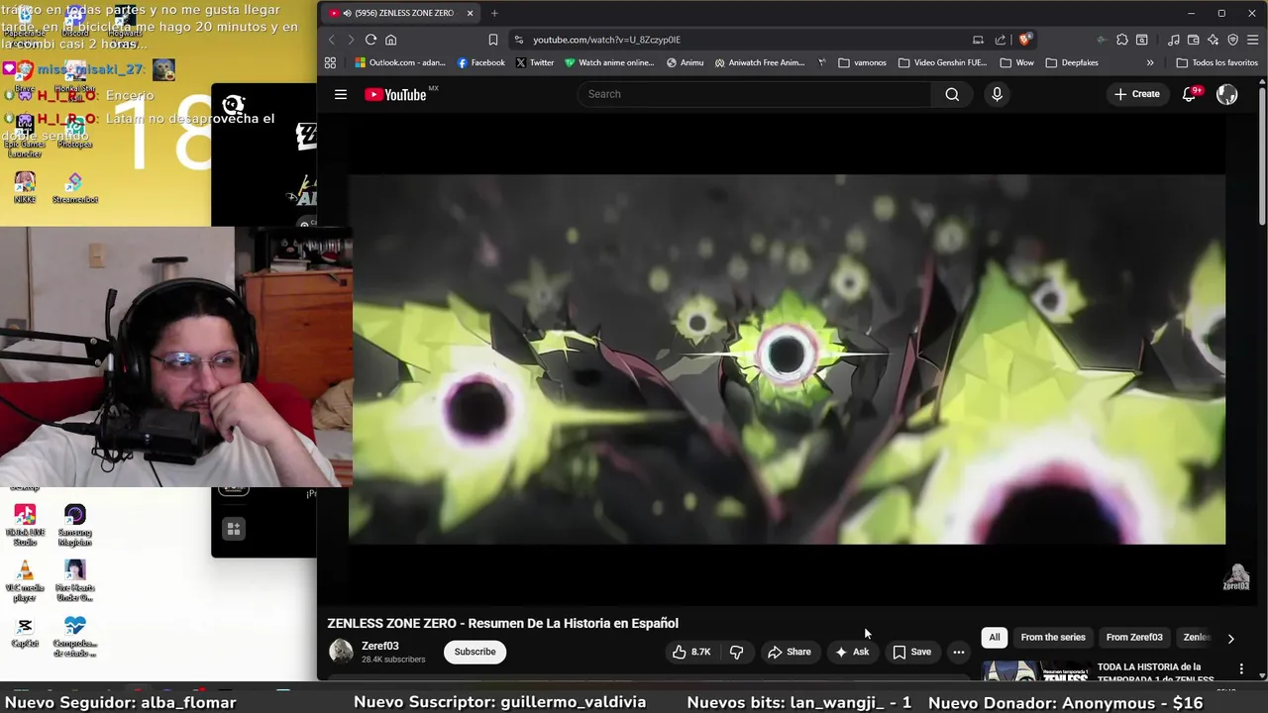Go back with browser back arrow
Viewport: 1268px width, 713px height.
pyautogui.click(x=332, y=40)
